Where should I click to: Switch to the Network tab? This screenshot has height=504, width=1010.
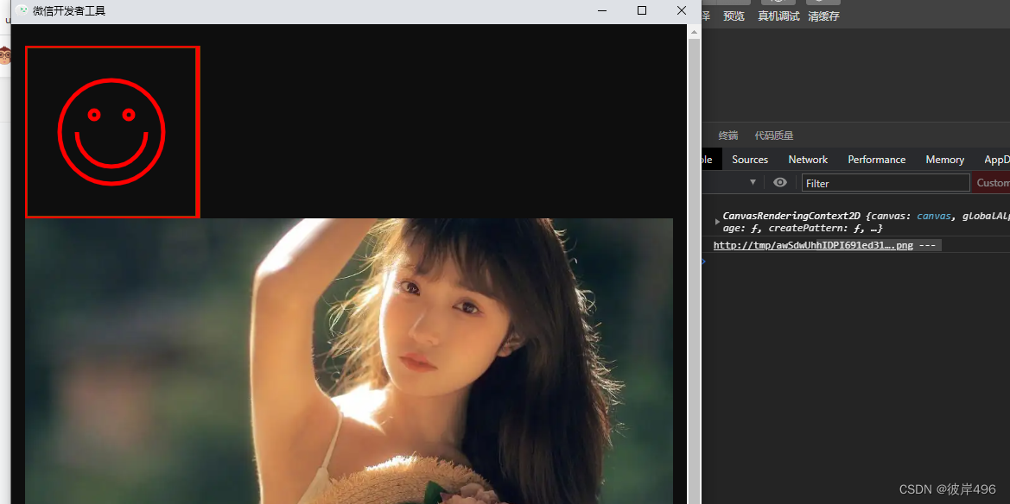[x=807, y=159]
